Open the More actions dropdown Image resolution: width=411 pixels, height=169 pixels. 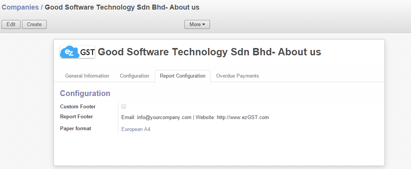(x=197, y=25)
